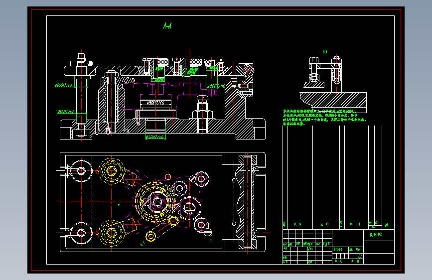Select lower-left white bolt circle in plan view
The image size is (432, 280).
(81, 233)
